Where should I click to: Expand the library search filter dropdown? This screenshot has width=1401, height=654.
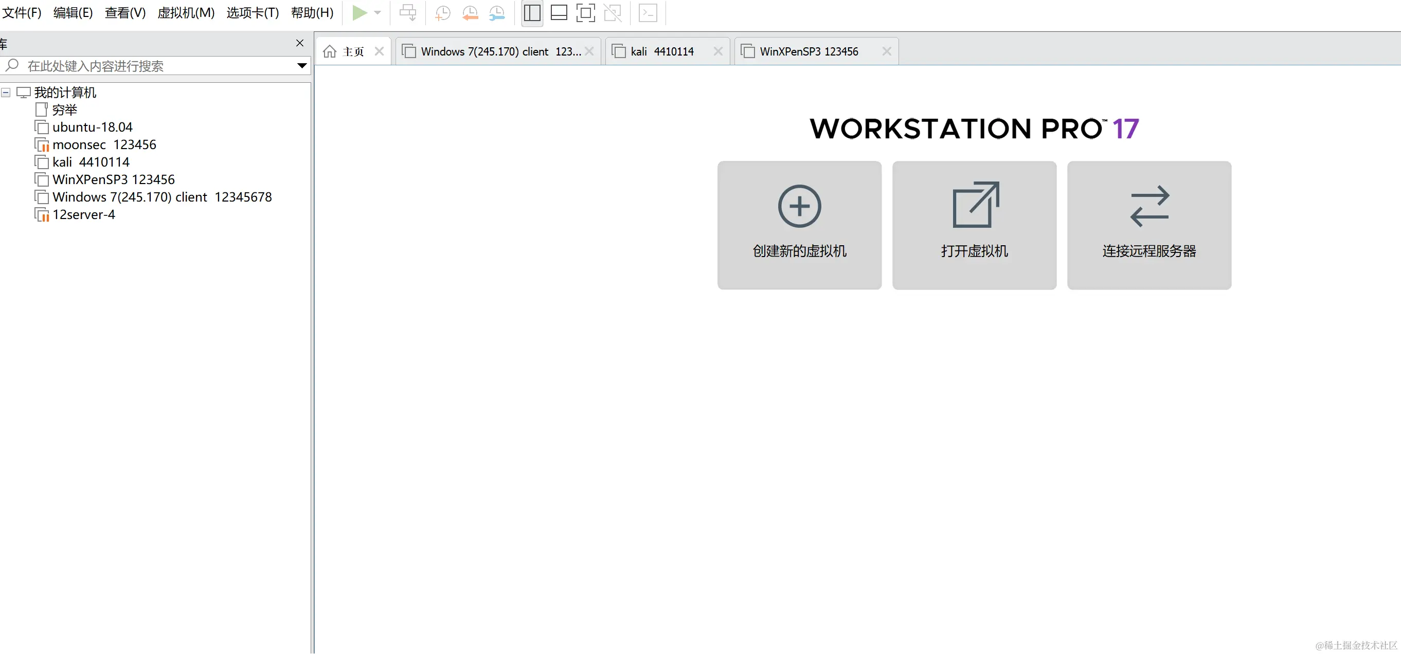click(x=302, y=66)
